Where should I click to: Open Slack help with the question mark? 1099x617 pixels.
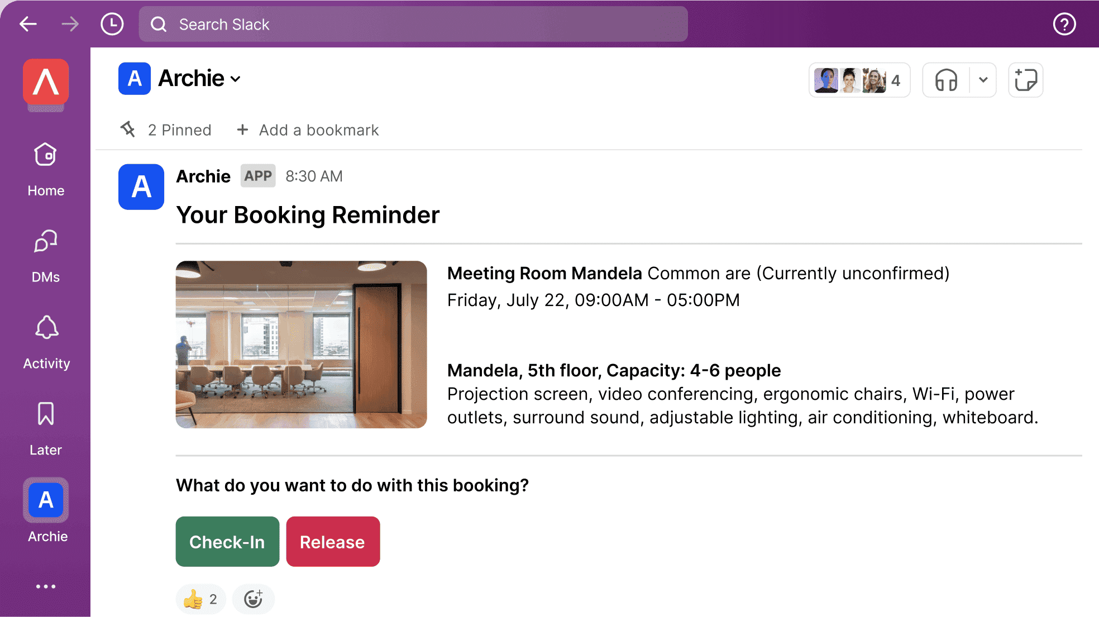[x=1064, y=24]
